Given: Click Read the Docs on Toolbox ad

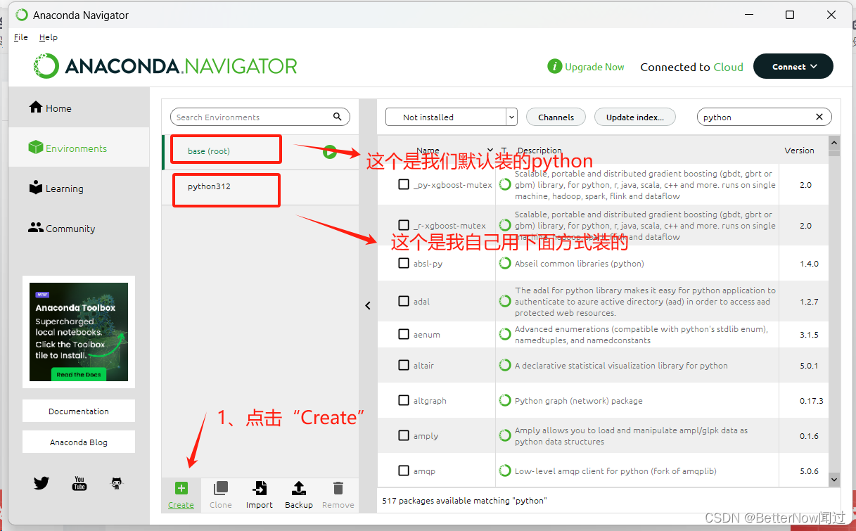Looking at the screenshot, I should pyautogui.click(x=79, y=374).
